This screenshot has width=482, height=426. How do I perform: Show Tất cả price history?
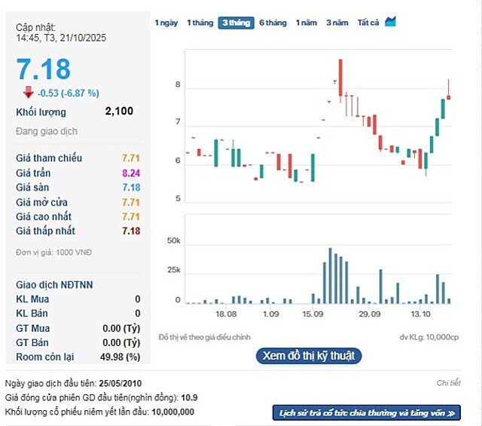click(368, 23)
